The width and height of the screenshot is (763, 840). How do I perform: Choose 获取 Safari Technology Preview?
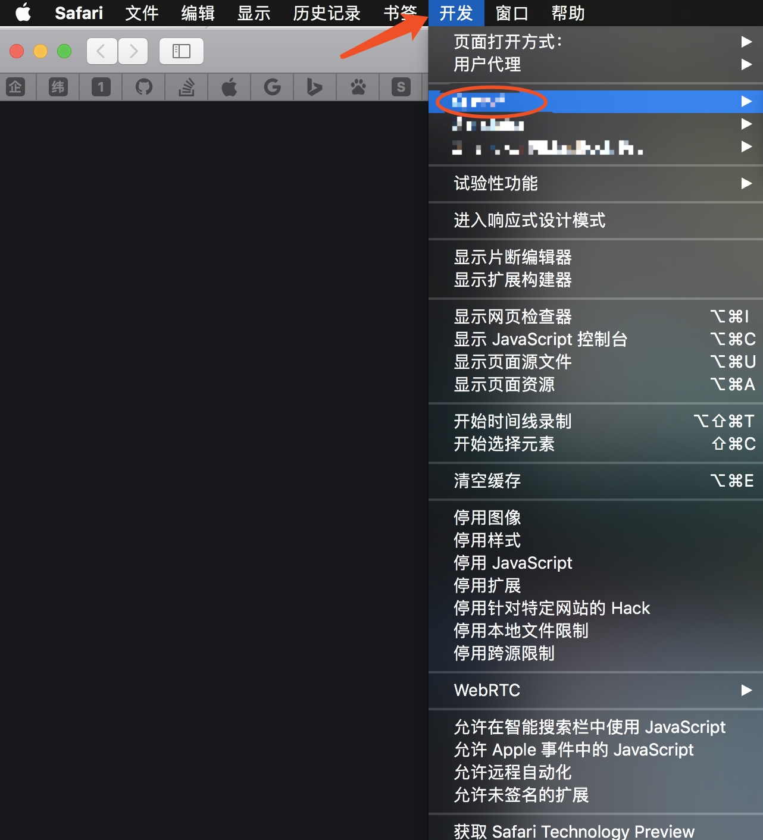[596, 830]
